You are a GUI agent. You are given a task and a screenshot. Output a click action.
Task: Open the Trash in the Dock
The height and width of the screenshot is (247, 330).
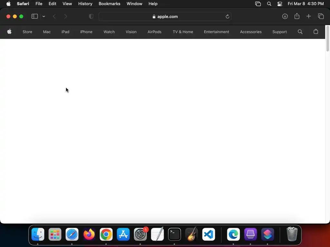pos(292,234)
